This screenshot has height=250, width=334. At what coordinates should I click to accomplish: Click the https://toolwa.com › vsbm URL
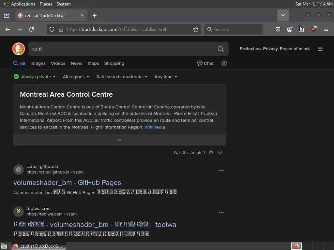[x=51, y=214]
